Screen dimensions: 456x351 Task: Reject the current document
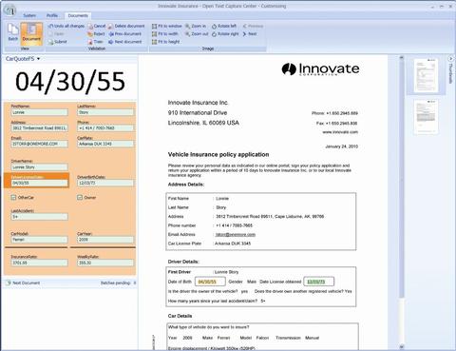pos(96,34)
